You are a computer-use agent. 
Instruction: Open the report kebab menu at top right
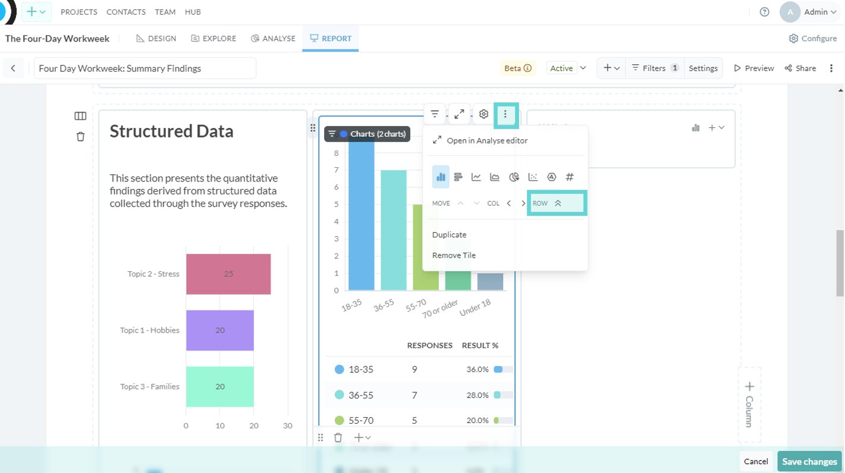(x=831, y=68)
